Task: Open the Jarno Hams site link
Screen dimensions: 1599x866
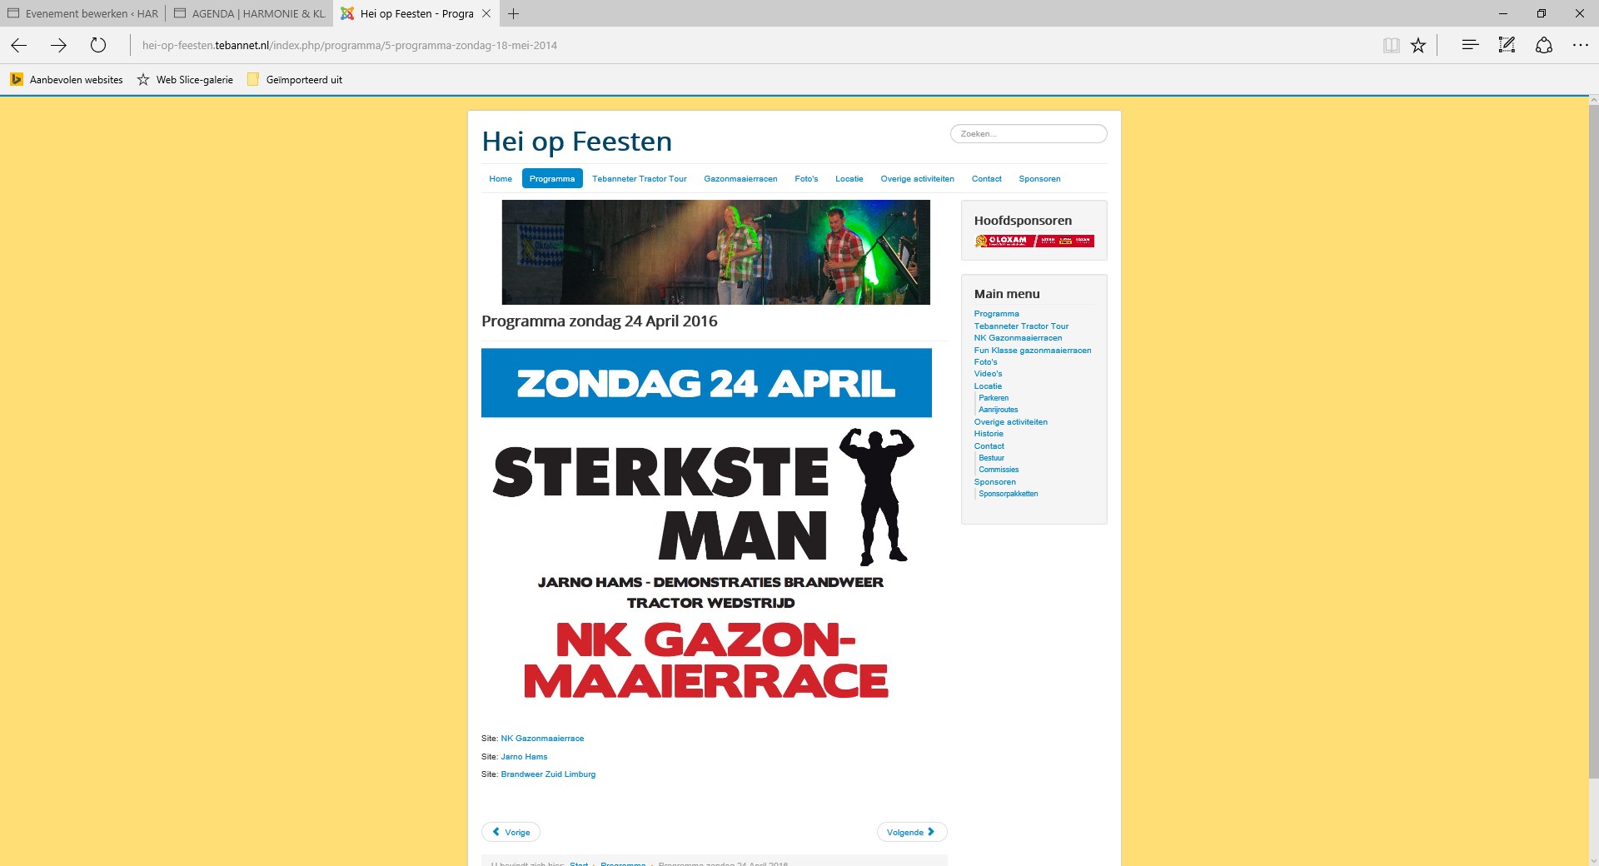Action: (x=524, y=757)
